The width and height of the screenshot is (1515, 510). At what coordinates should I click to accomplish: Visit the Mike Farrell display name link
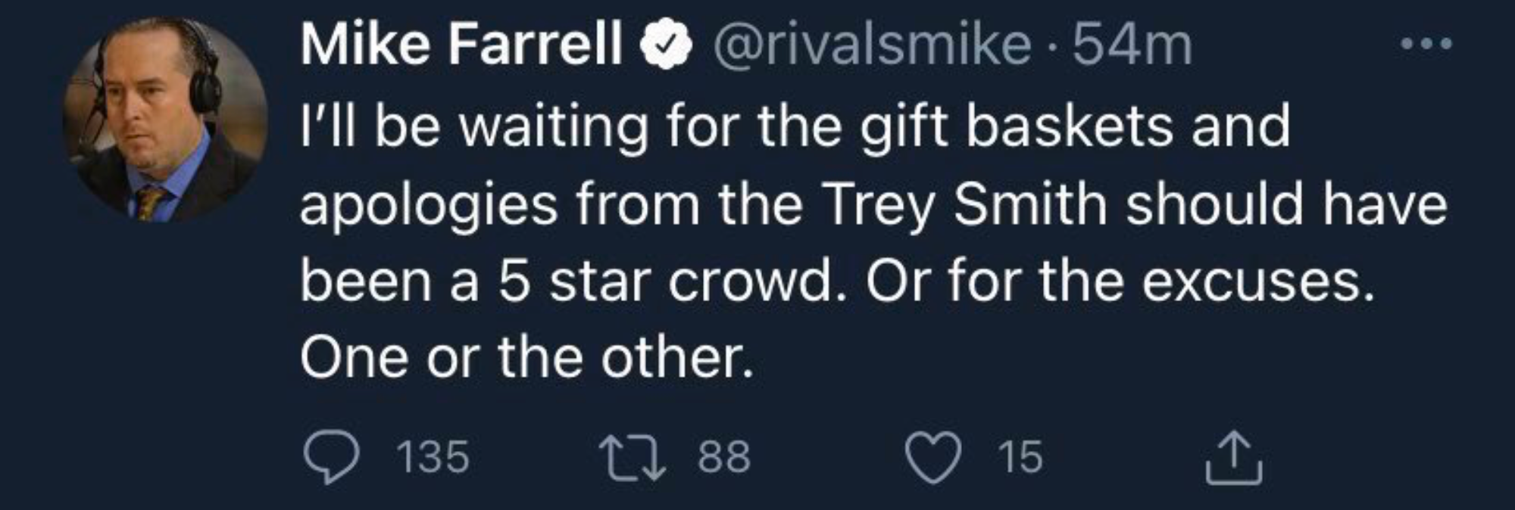pos(461,45)
